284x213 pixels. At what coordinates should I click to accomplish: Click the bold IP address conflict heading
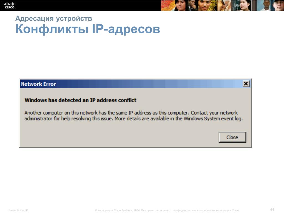coord(80,100)
